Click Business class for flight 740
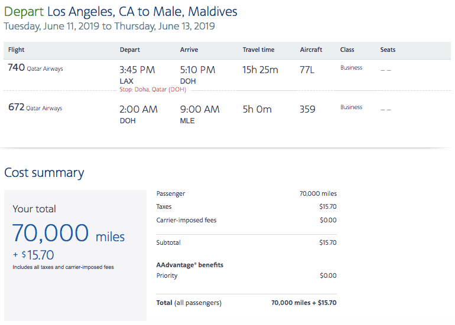Viewport: 455px width, 325px height. (x=351, y=68)
